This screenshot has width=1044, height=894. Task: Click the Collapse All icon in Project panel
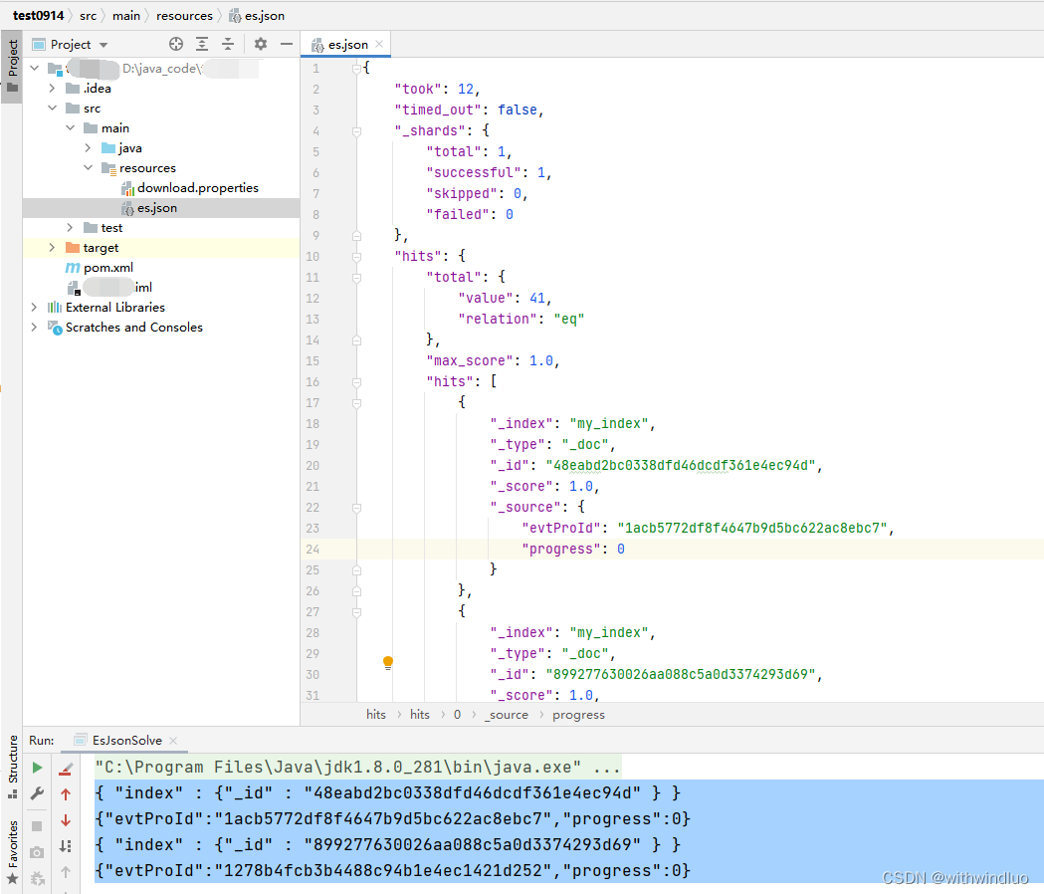coord(228,44)
